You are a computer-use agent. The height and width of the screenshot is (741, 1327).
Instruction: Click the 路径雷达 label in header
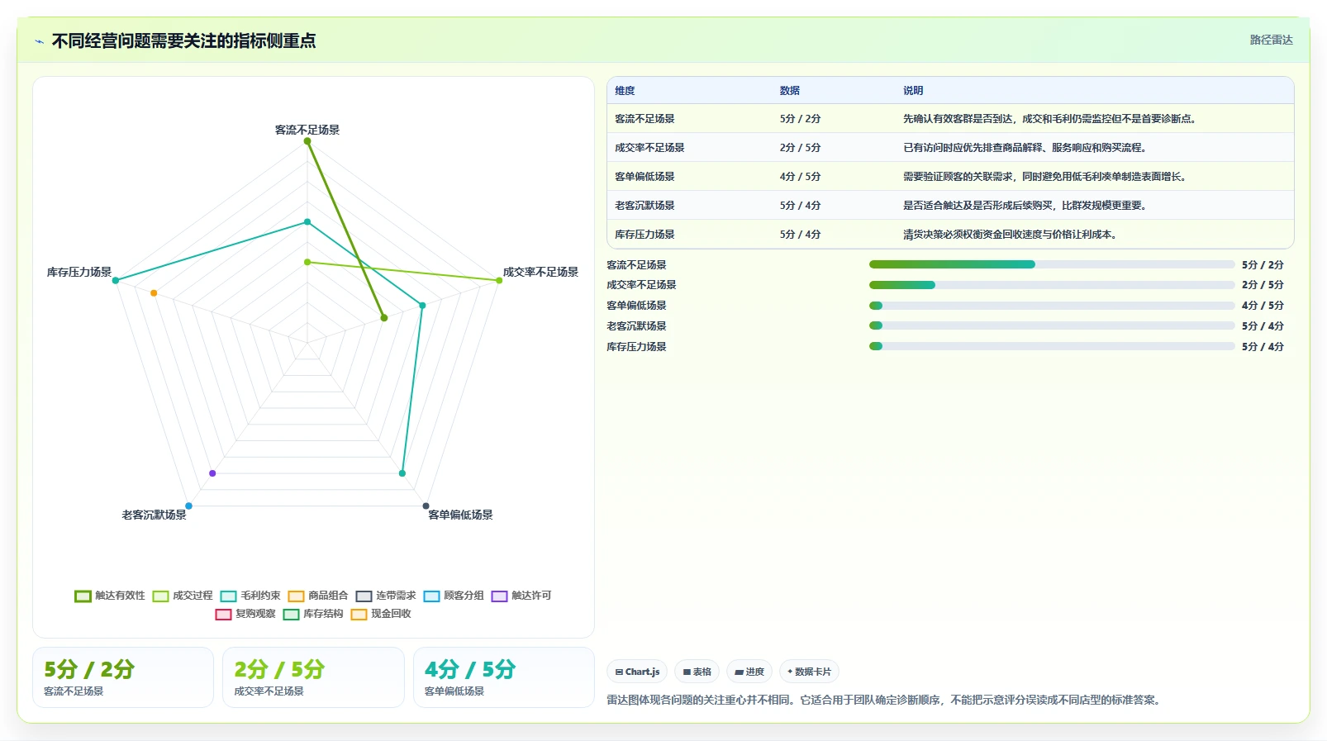pyautogui.click(x=1271, y=40)
